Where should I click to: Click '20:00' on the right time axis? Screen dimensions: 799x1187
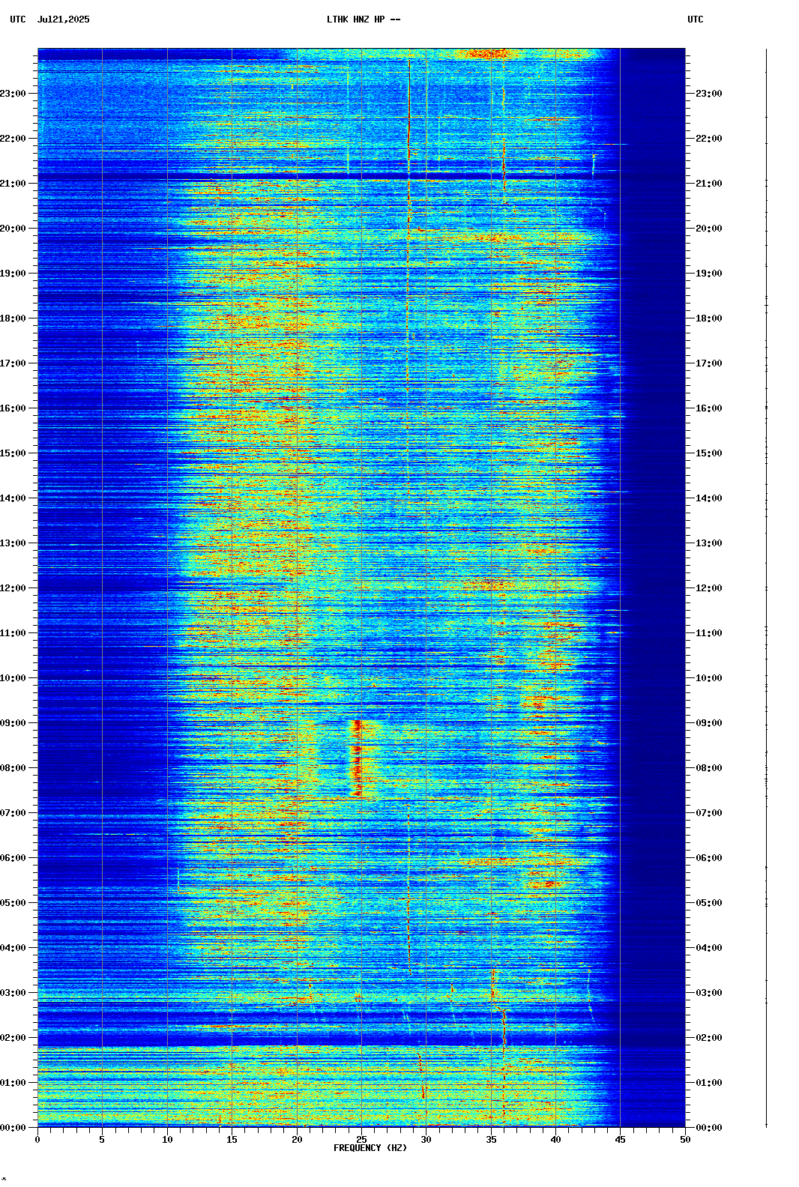[709, 229]
